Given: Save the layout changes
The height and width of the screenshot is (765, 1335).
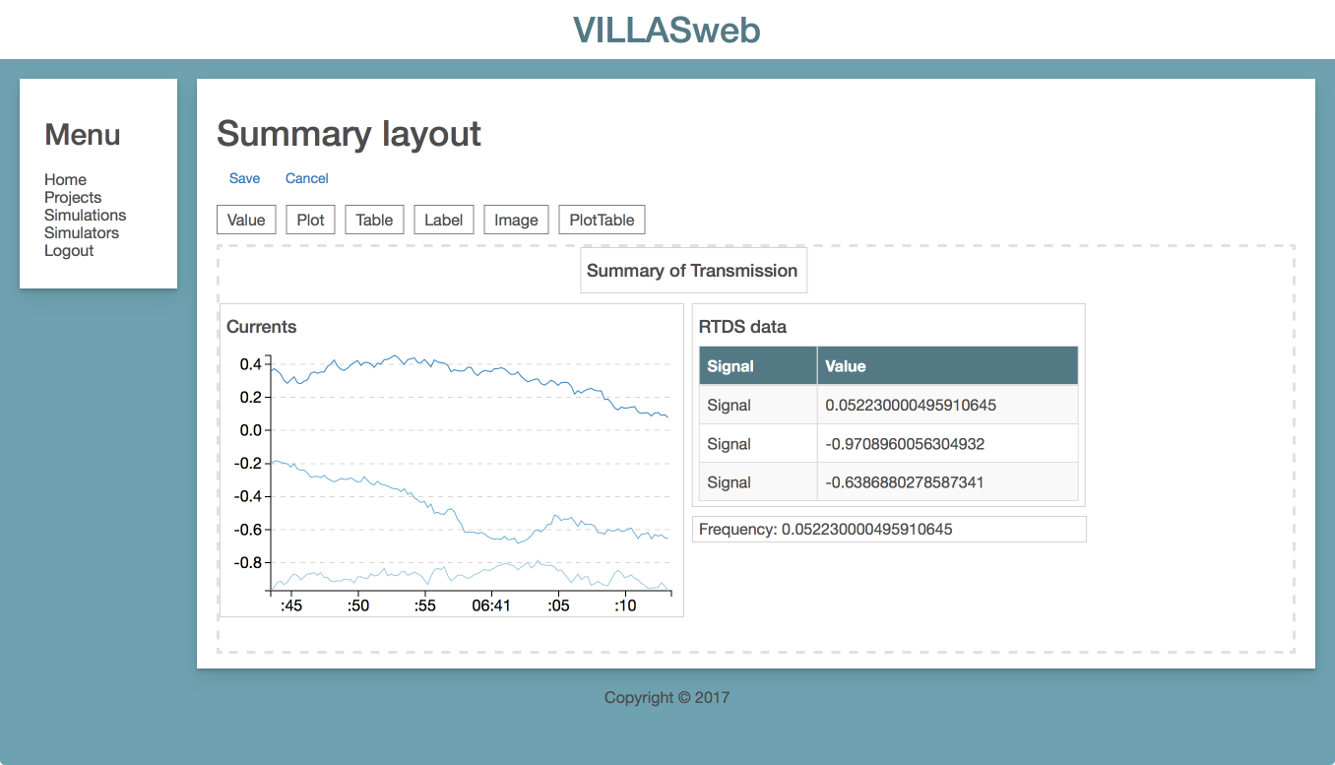Looking at the screenshot, I should tap(244, 178).
